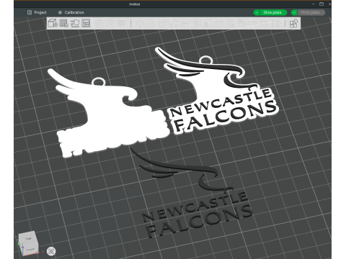Select the Rotate tool
The image size is (346, 259).
(151, 23)
